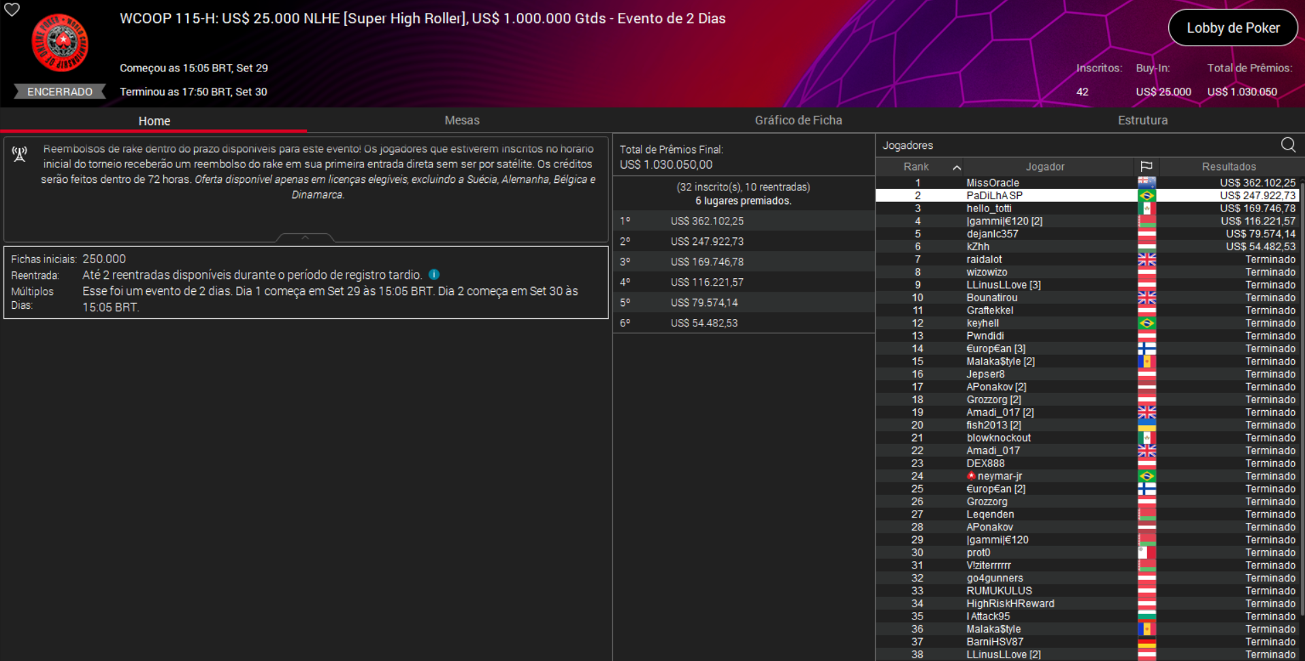This screenshot has width=1305, height=661.
Task: Toggle the Rank column sort arrow
Action: click(956, 167)
